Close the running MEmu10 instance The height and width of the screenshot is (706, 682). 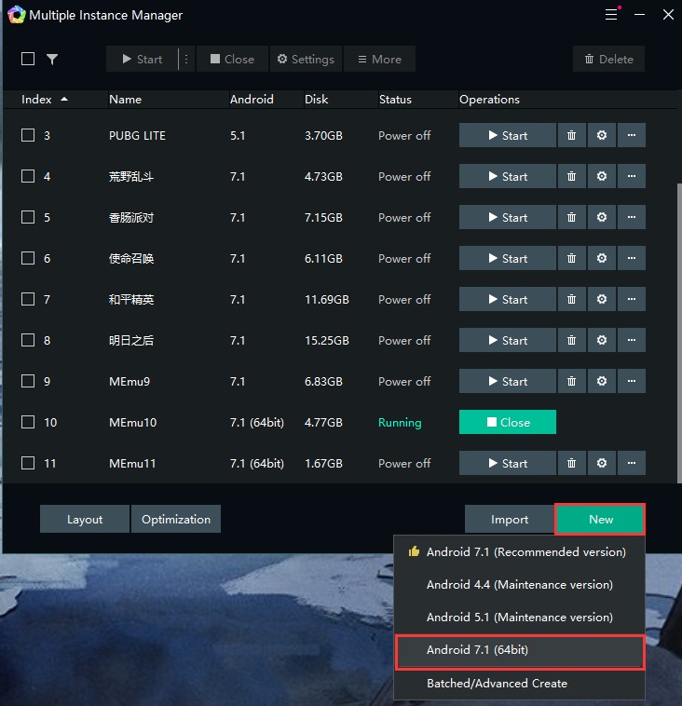coord(508,422)
